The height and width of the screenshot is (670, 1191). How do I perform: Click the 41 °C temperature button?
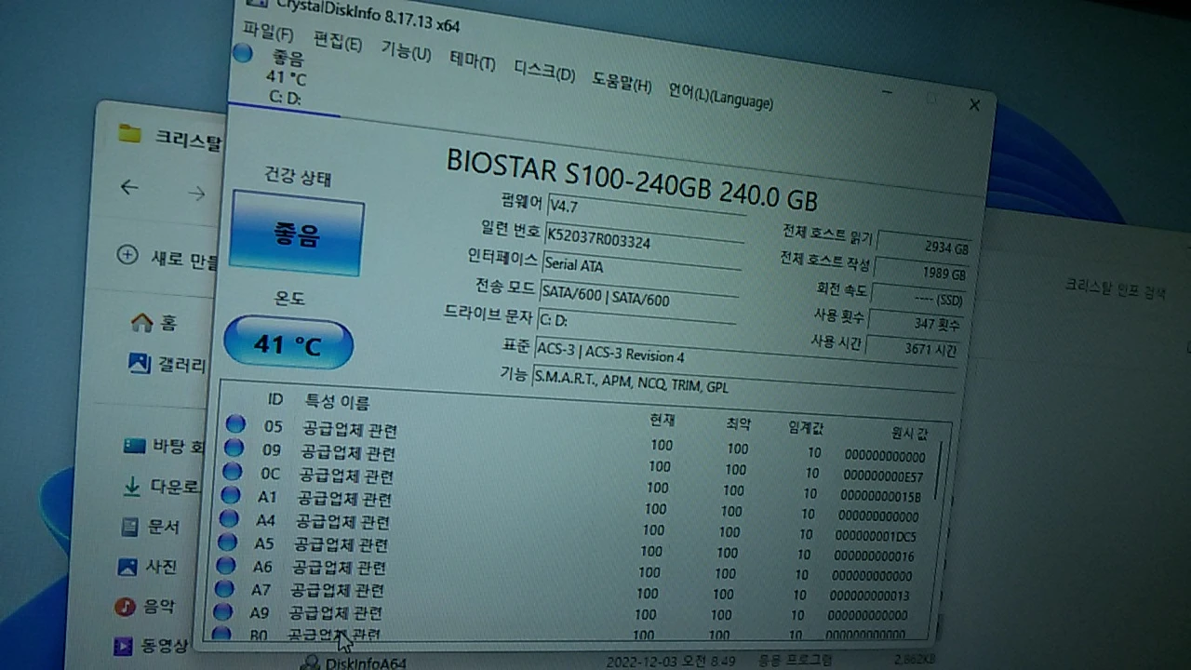(288, 343)
